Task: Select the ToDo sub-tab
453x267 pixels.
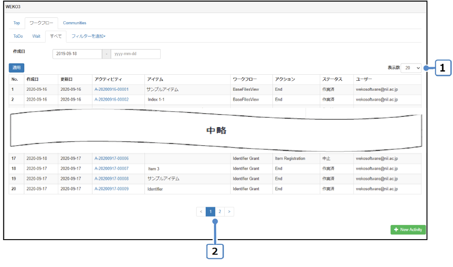Action: coord(18,36)
